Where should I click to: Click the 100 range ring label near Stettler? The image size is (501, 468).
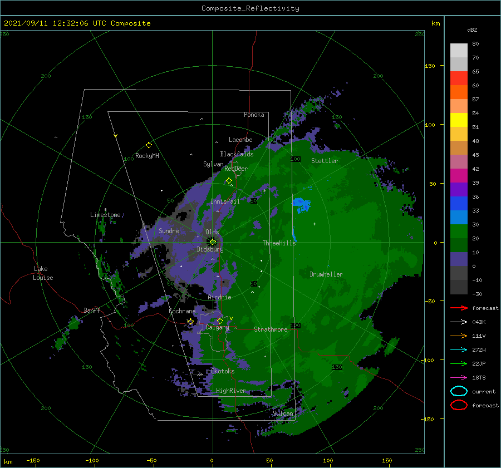pos(296,159)
